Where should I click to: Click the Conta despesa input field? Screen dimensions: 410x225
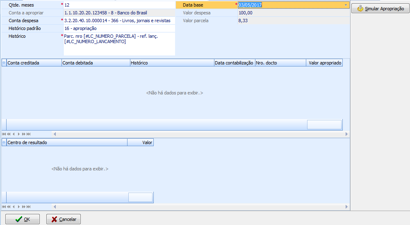(119, 21)
